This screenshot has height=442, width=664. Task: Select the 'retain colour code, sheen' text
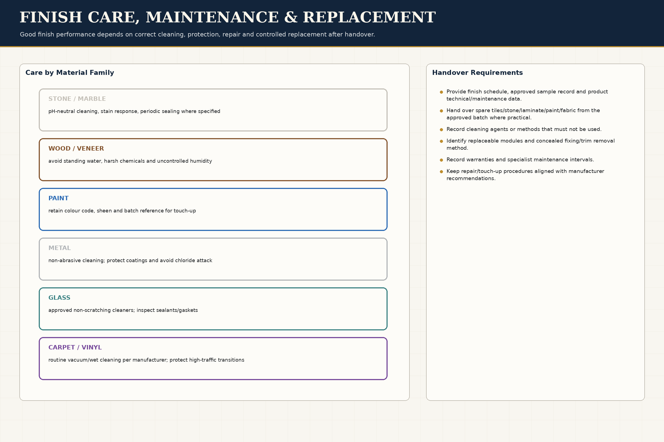[x=122, y=211]
